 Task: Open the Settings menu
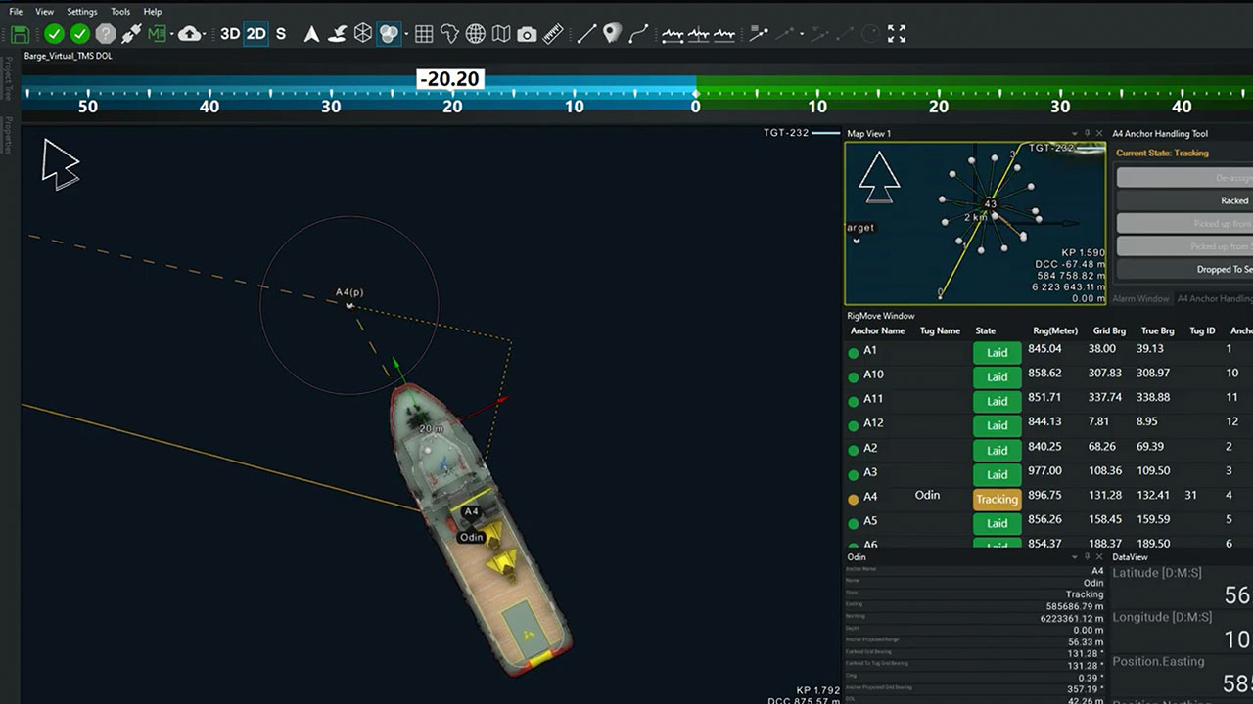pyautogui.click(x=82, y=12)
